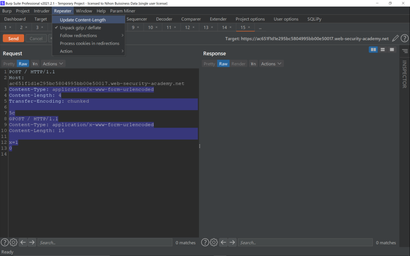The height and width of the screenshot is (256, 410).
Task: Close Repeater tab 11
Action: [x=175, y=27]
